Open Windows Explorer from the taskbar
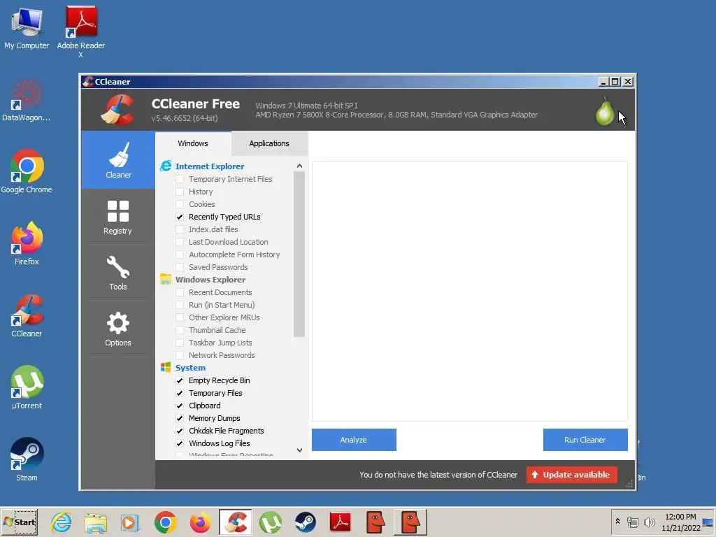 (x=96, y=522)
